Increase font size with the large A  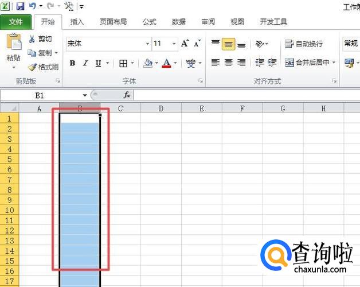point(185,43)
